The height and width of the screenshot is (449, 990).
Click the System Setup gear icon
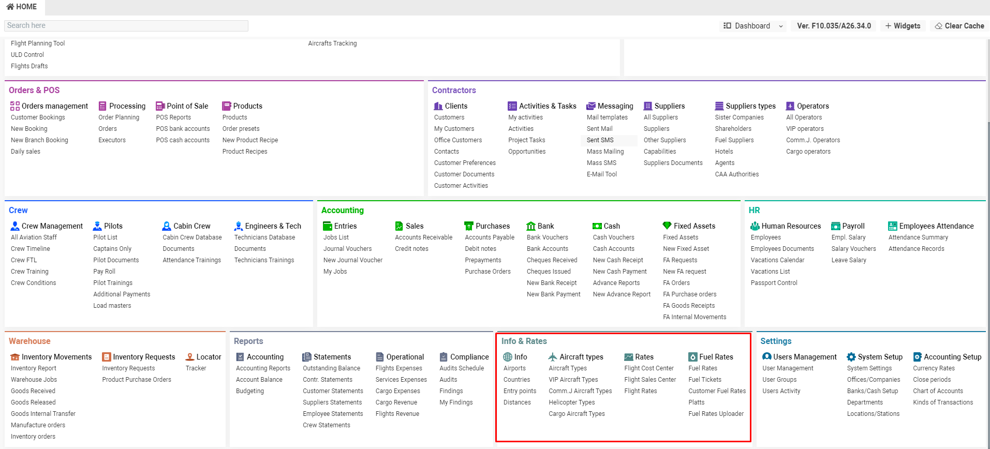tap(851, 357)
